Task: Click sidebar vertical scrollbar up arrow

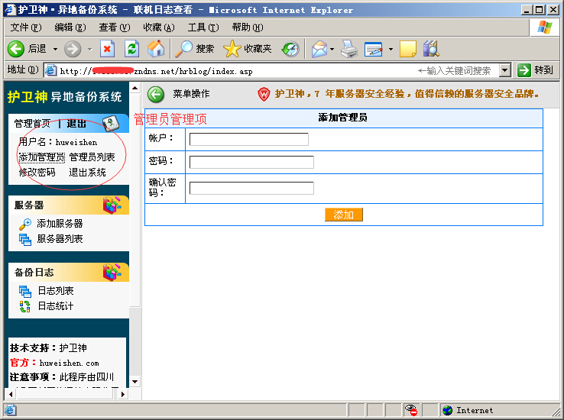Action: (x=135, y=88)
